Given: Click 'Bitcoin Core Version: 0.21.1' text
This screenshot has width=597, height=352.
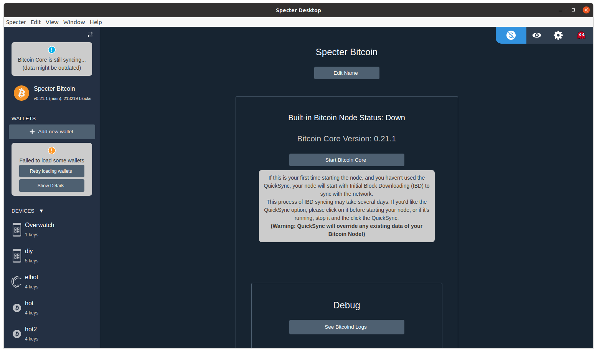Looking at the screenshot, I should 347,139.
